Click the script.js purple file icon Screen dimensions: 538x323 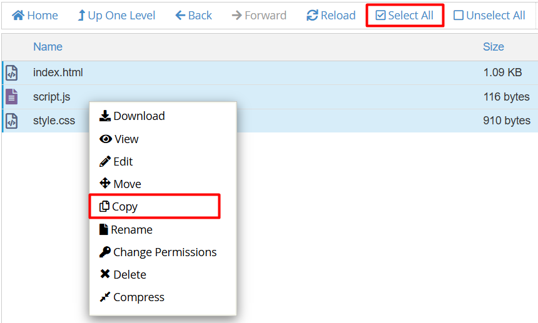click(12, 97)
